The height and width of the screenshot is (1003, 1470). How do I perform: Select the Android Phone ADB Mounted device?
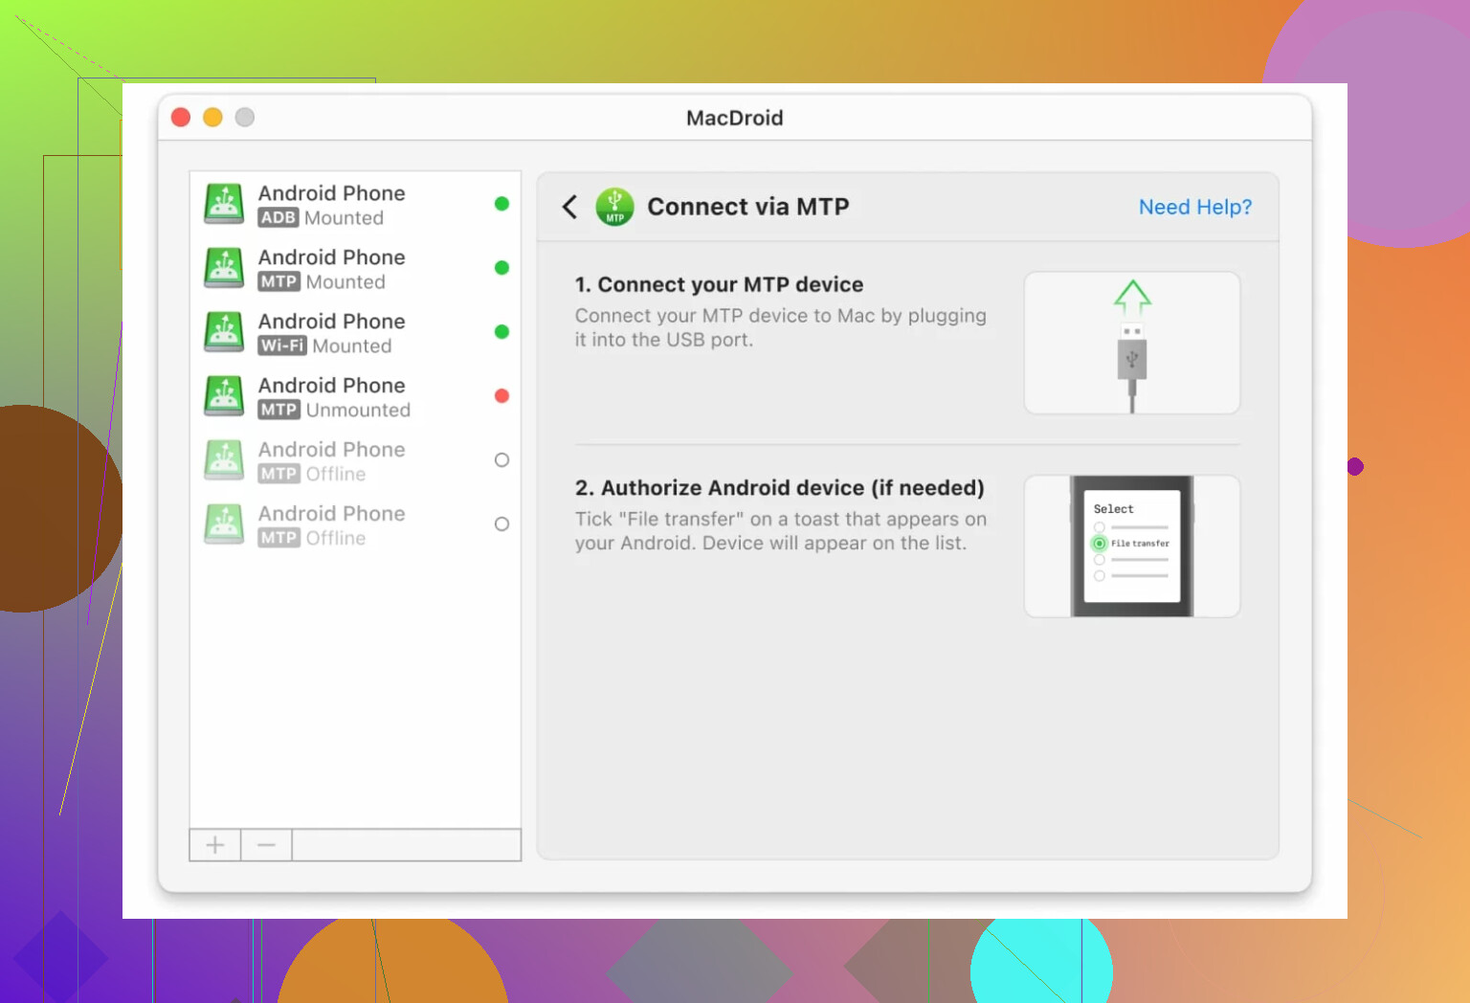[355, 205]
